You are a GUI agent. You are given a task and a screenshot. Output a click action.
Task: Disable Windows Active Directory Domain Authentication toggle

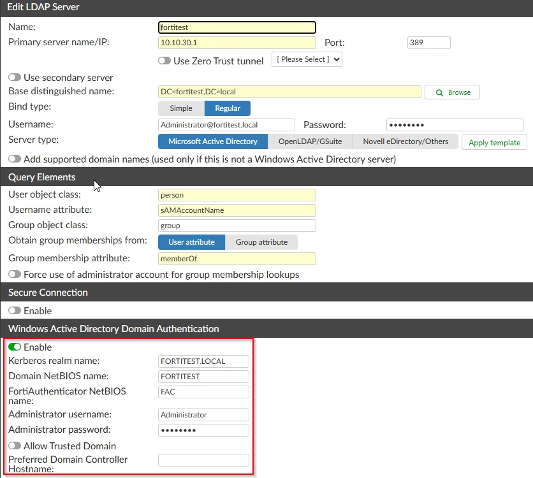click(15, 347)
